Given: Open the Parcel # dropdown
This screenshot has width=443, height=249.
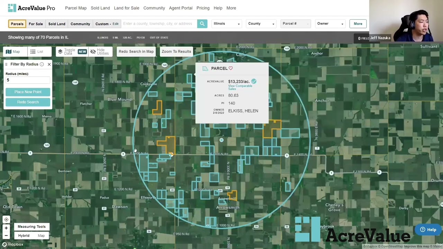Looking at the screenshot, I should [x=295, y=24].
